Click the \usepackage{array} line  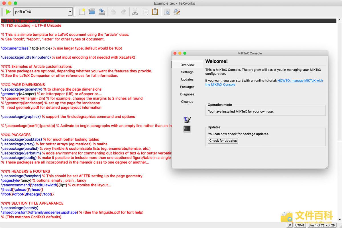tap(54, 144)
